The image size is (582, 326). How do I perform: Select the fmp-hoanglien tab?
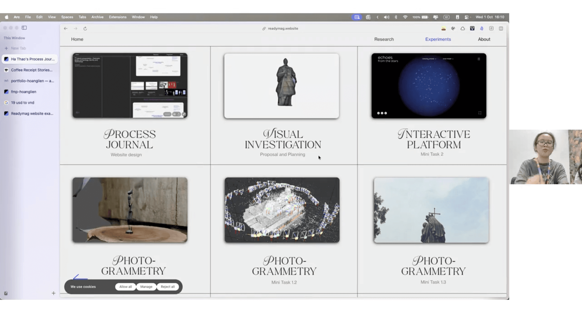(24, 92)
